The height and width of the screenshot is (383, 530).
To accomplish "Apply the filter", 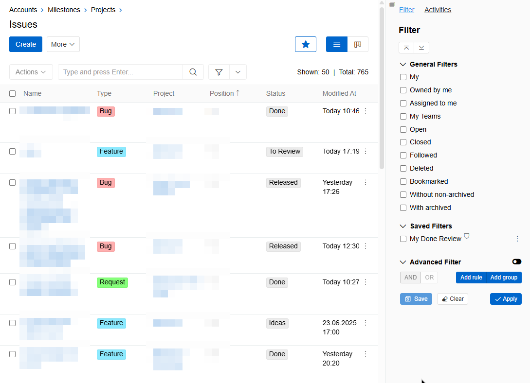I will [x=506, y=299].
